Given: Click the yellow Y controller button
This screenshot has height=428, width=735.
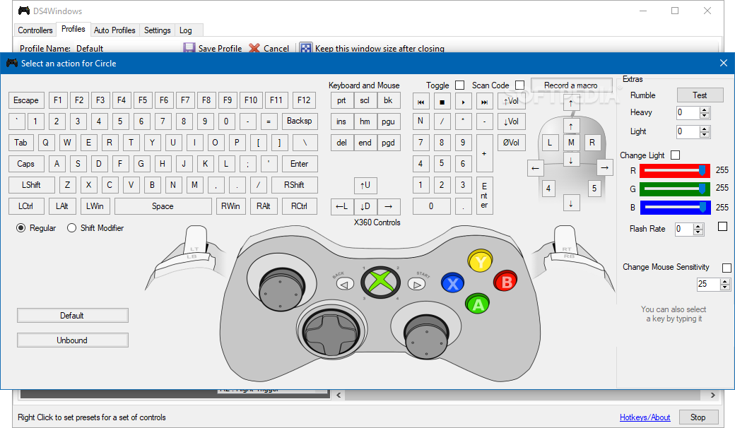Looking at the screenshot, I should (x=480, y=261).
